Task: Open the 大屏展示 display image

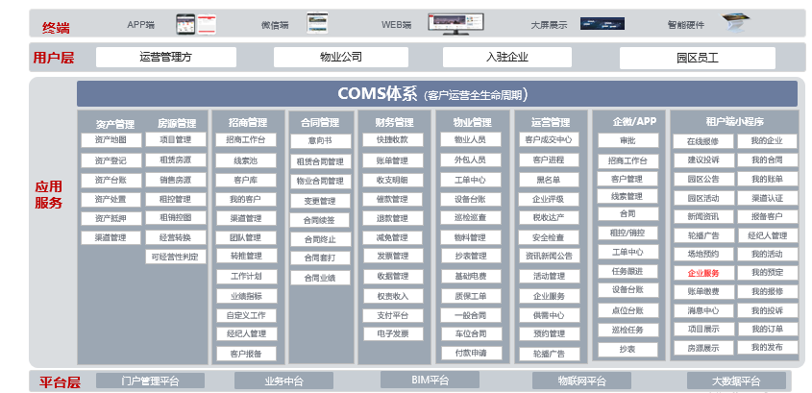Action: 603,21
